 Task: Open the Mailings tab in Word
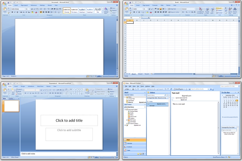click(x=42, y=5)
